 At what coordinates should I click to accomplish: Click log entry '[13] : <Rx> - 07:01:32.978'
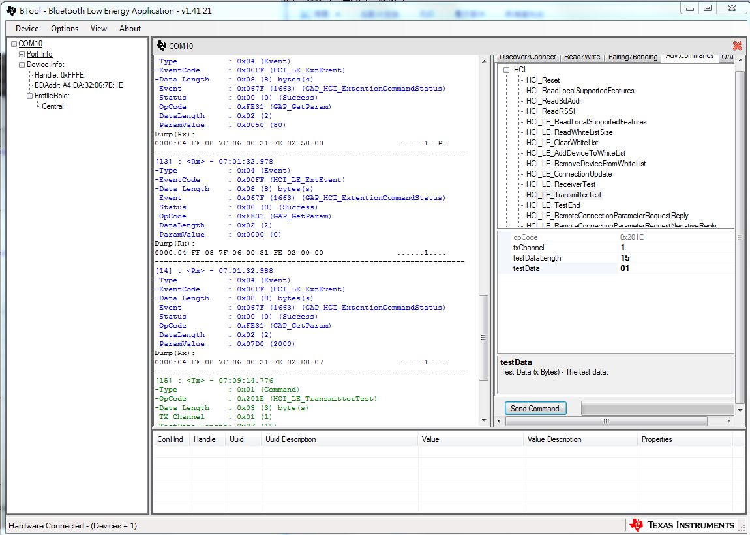click(215, 162)
